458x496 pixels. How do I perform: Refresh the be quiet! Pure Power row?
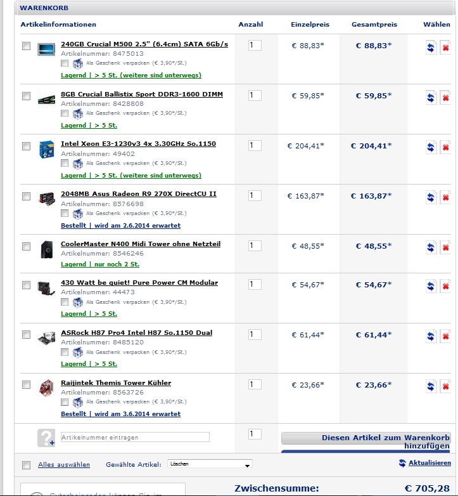[x=431, y=286]
